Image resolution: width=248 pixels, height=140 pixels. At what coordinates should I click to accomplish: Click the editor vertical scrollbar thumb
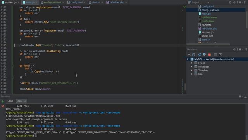pos(185,87)
